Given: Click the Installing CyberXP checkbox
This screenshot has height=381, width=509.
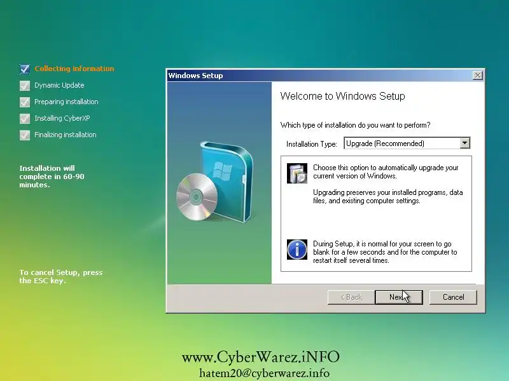Looking at the screenshot, I should (25, 118).
